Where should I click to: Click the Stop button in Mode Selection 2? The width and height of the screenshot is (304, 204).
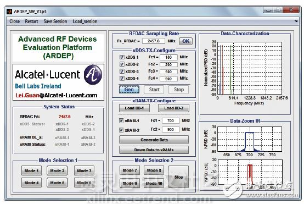[x=178, y=177]
